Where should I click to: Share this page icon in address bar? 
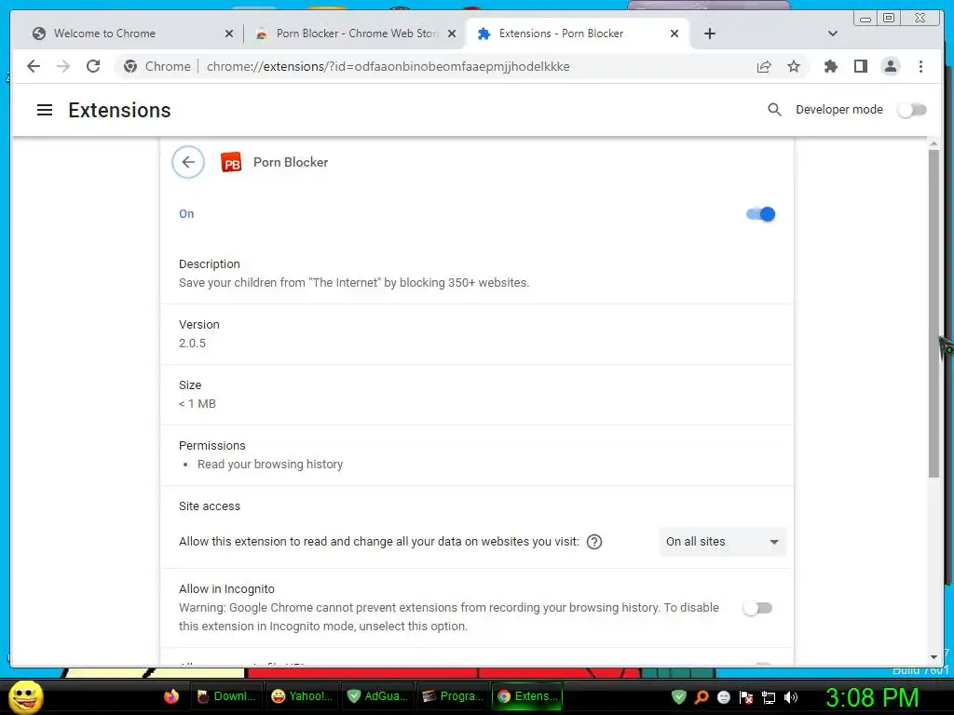tap(764, 66)
